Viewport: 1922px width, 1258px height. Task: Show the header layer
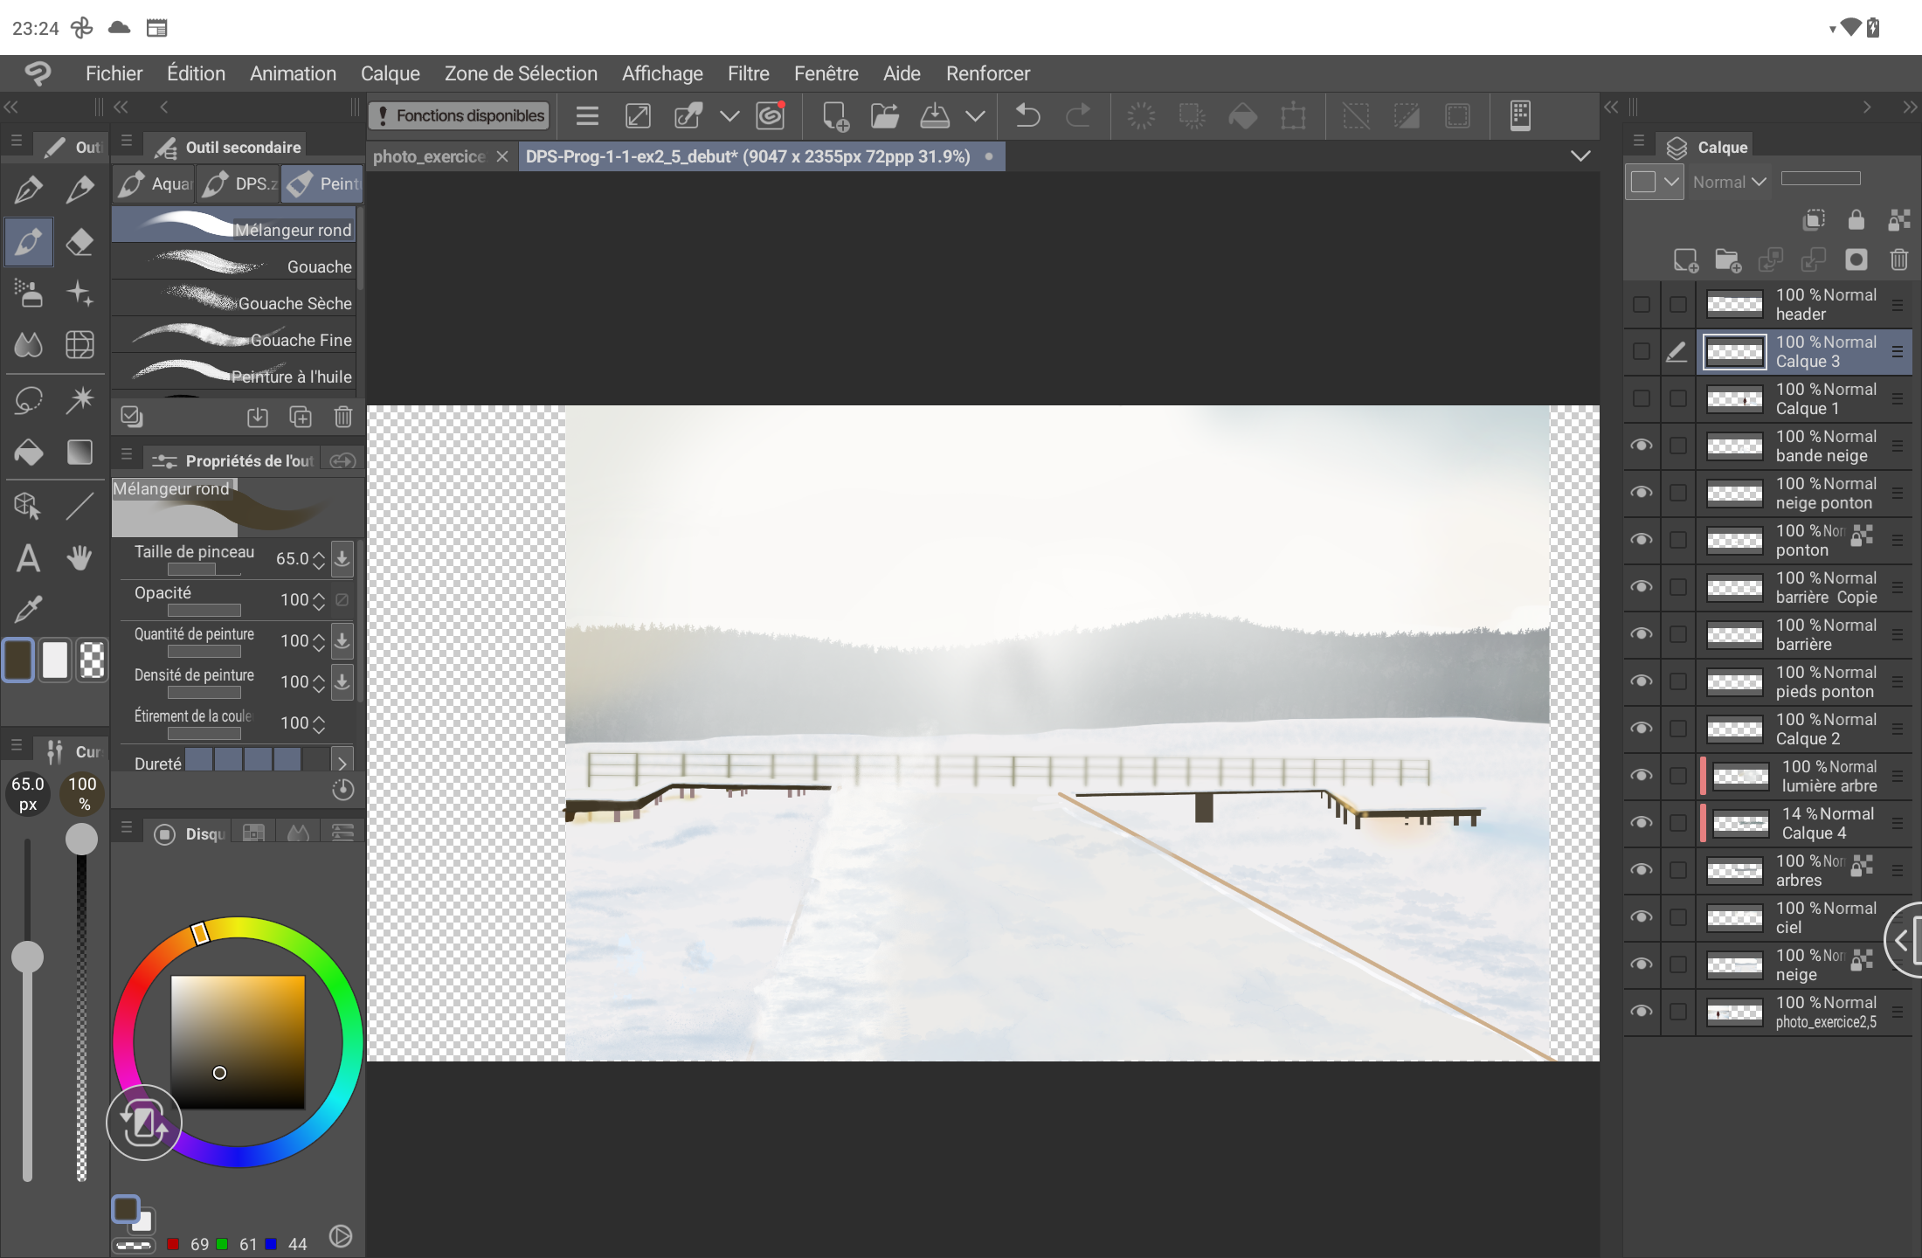pos(1642,304)
